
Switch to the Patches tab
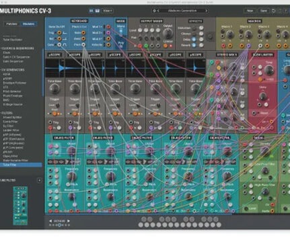(x=11, y=24)
